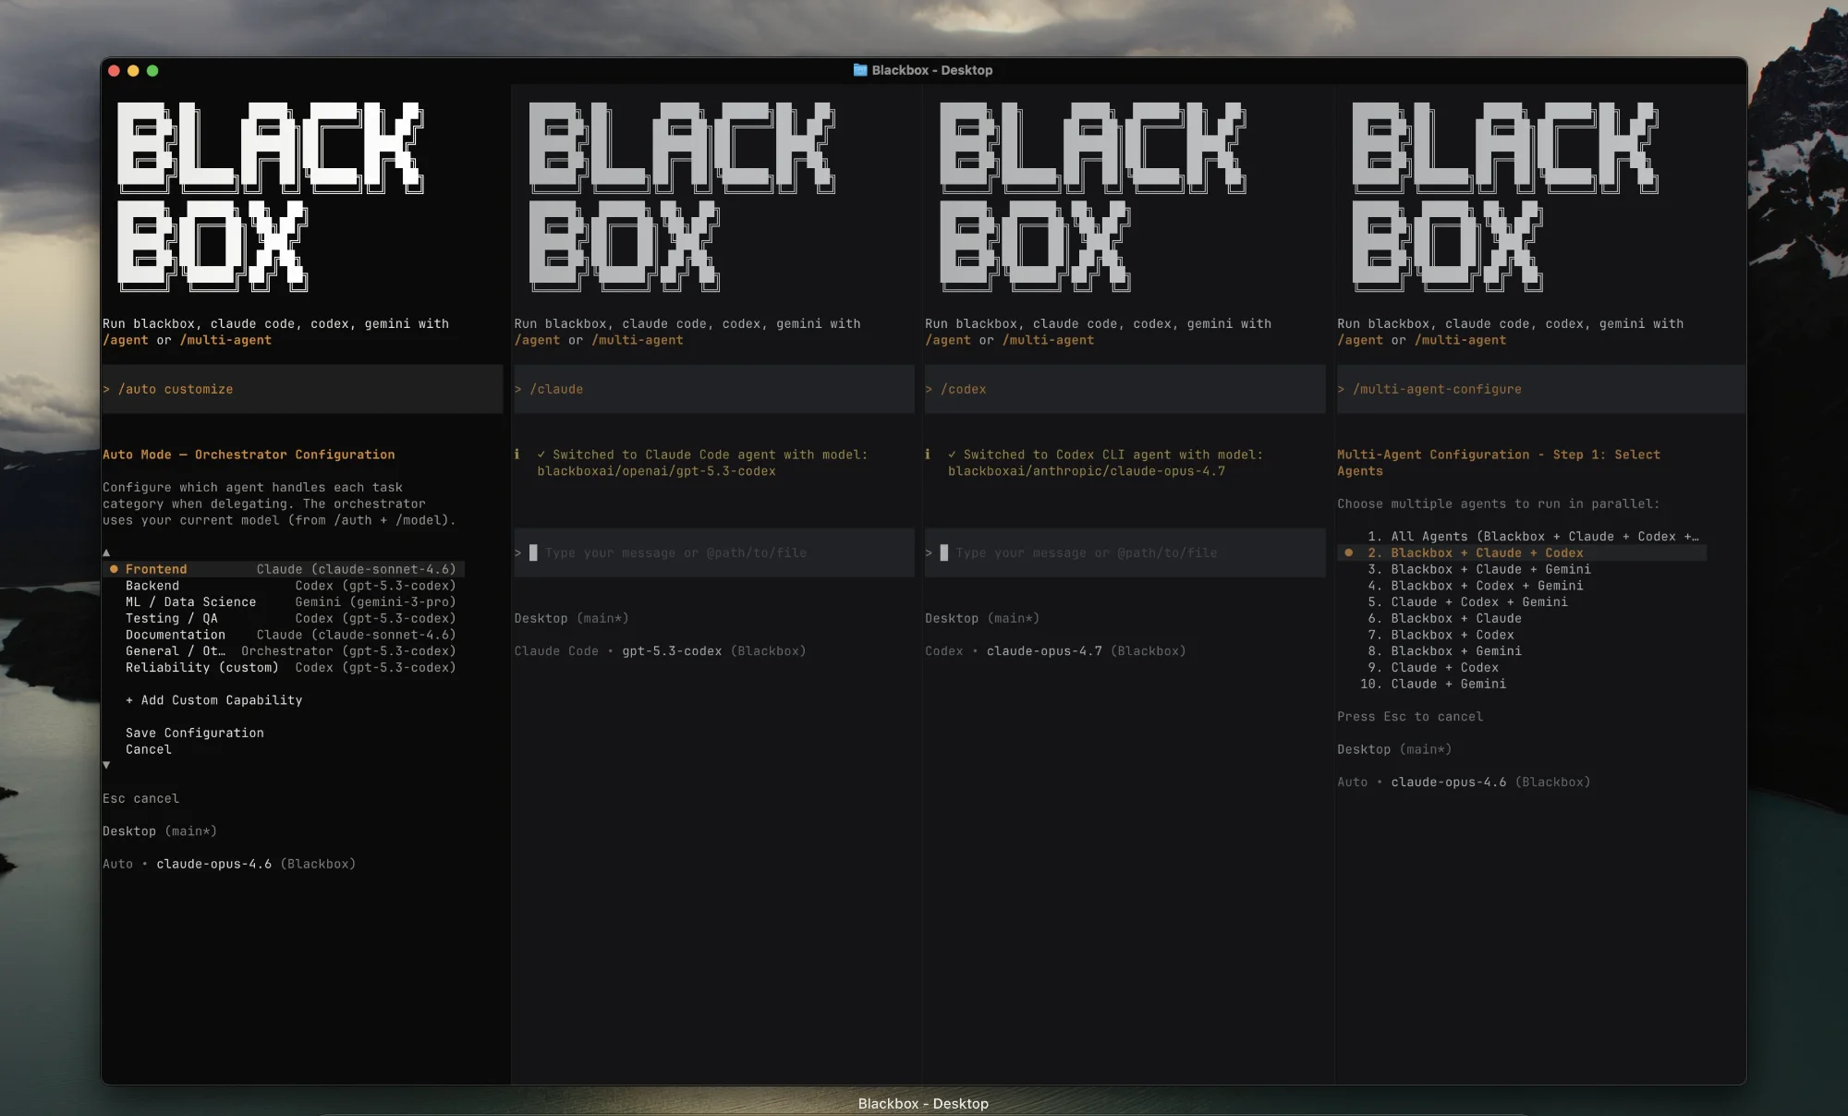Click the yellow minimize window button
The width and height of the screenshot is (1848, 1116).
[x=133, y=70]
